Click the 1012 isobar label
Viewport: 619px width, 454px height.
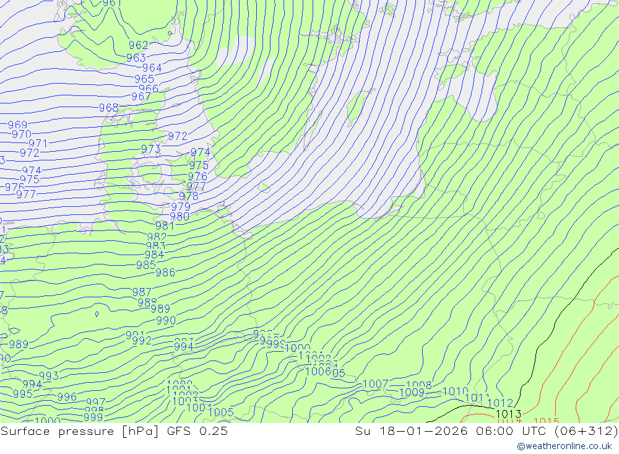[x=500, y=403]
